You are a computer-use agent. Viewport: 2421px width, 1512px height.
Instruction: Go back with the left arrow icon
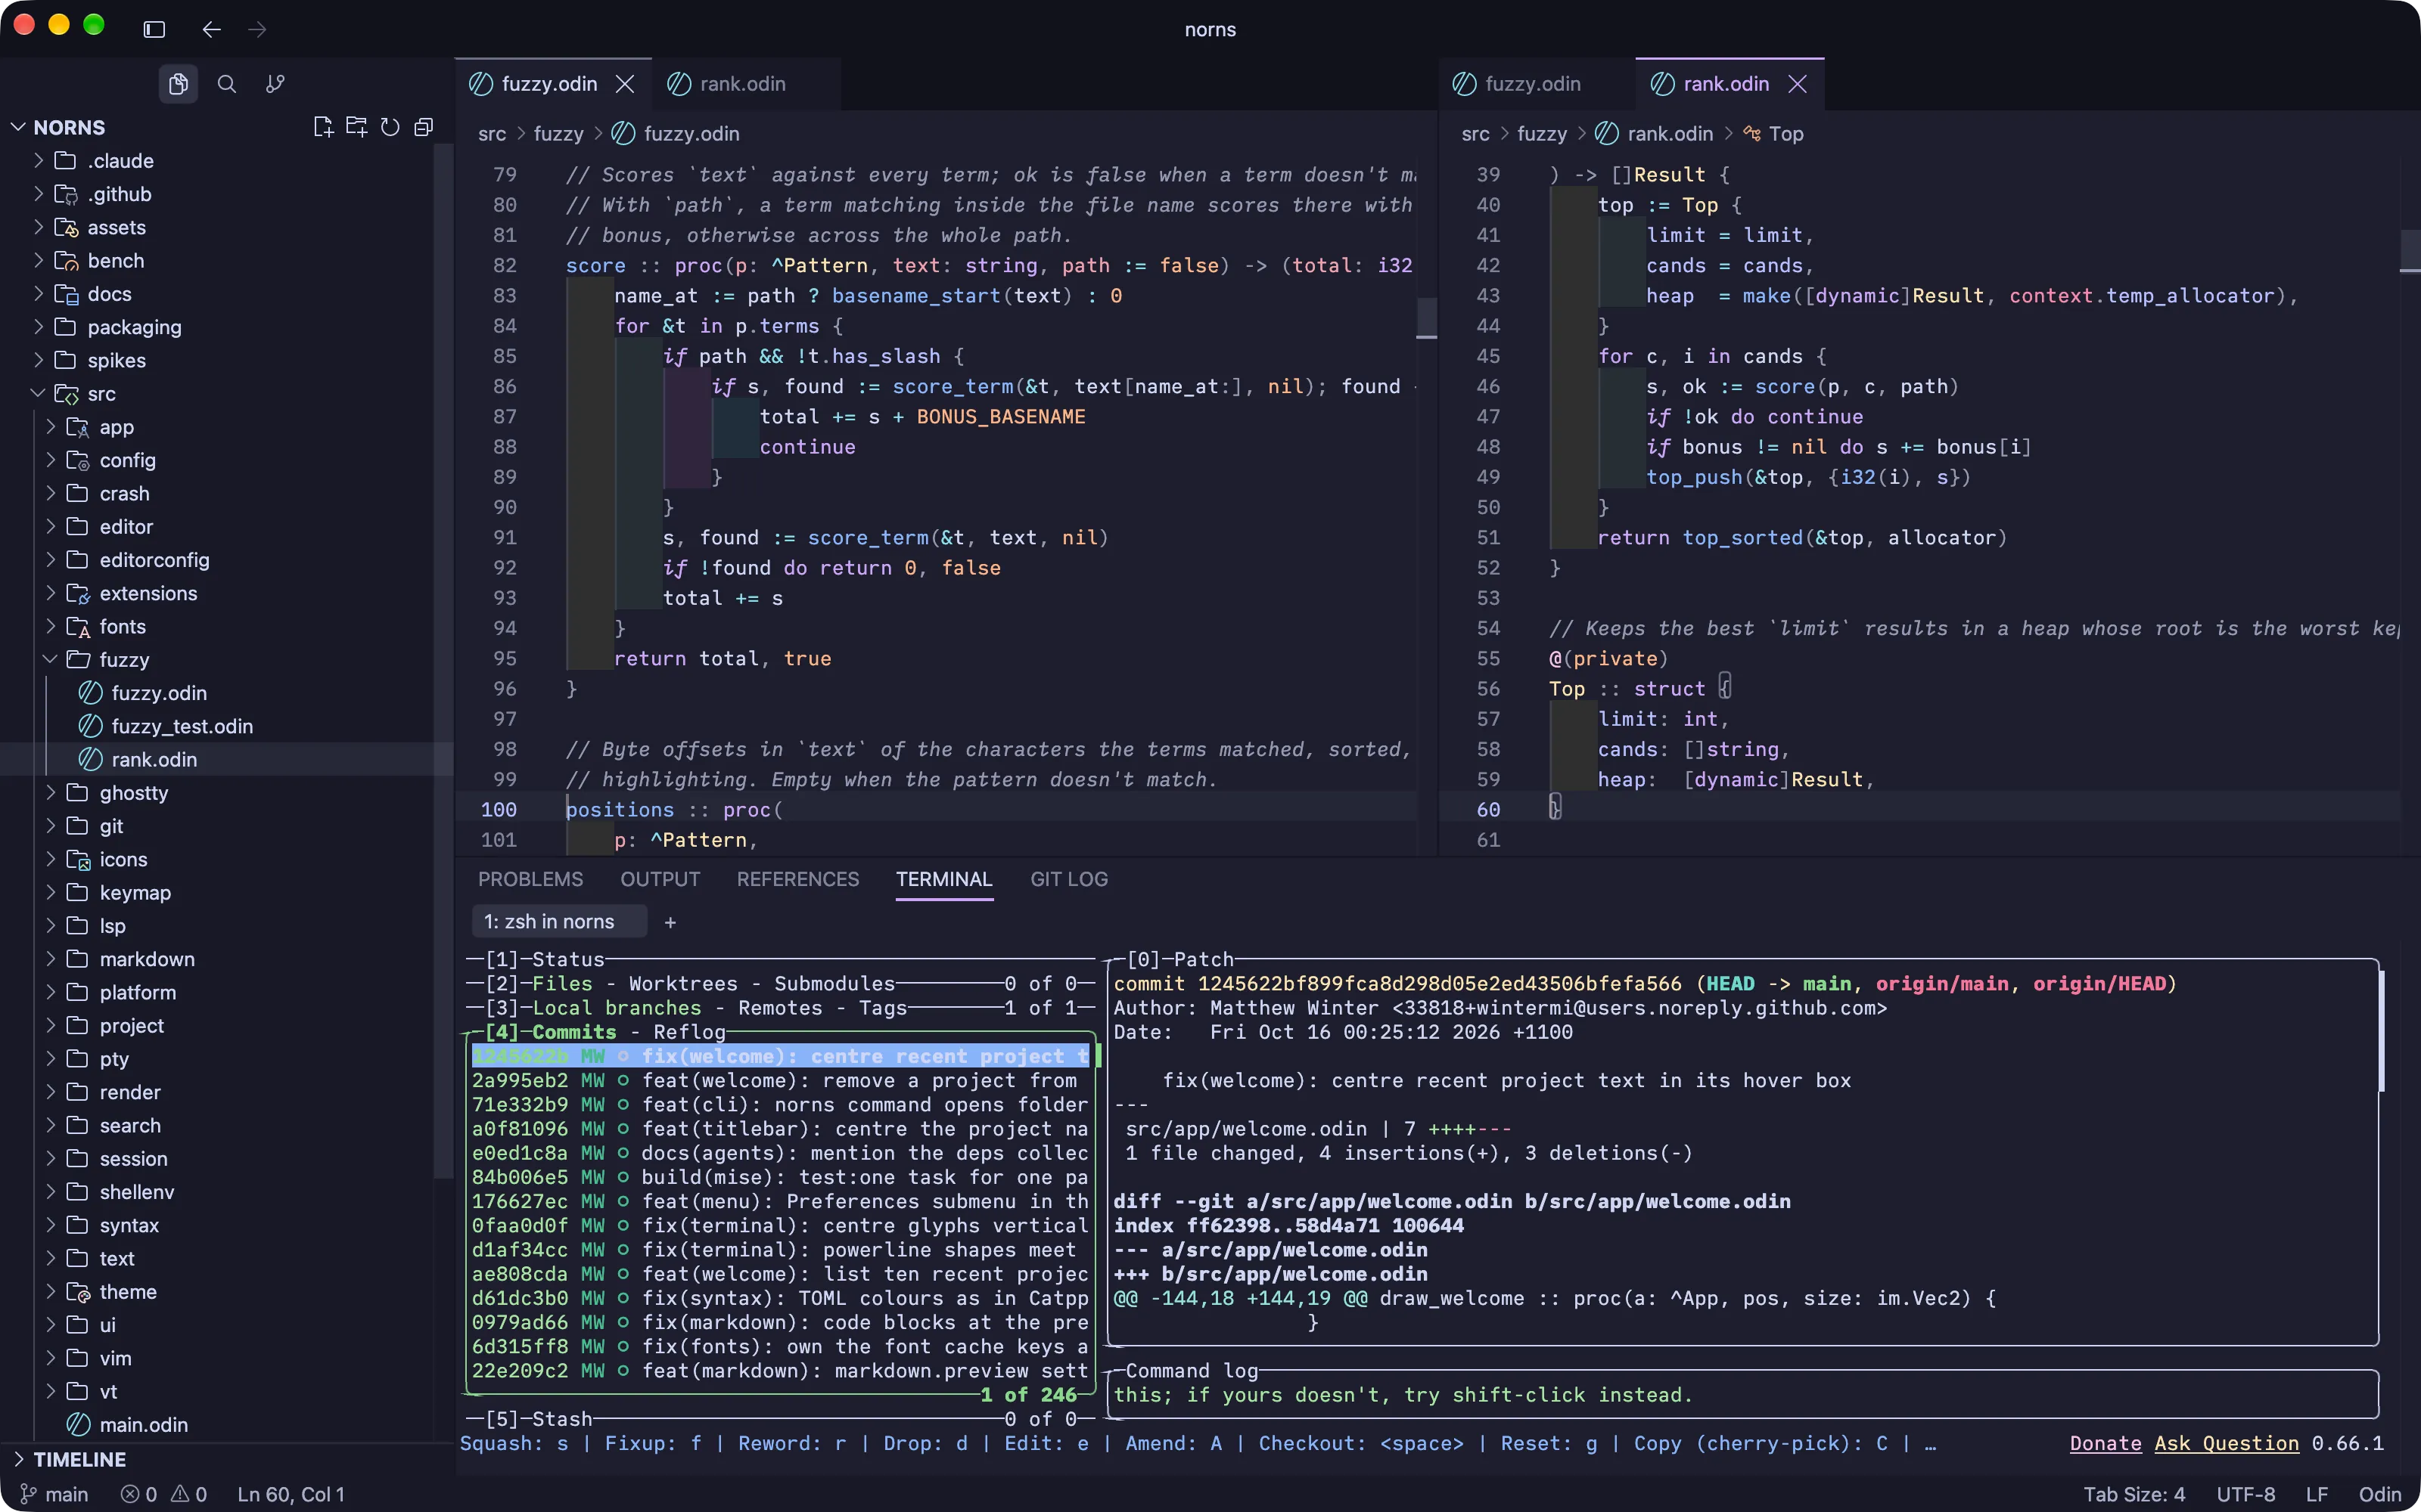point(211,29)
